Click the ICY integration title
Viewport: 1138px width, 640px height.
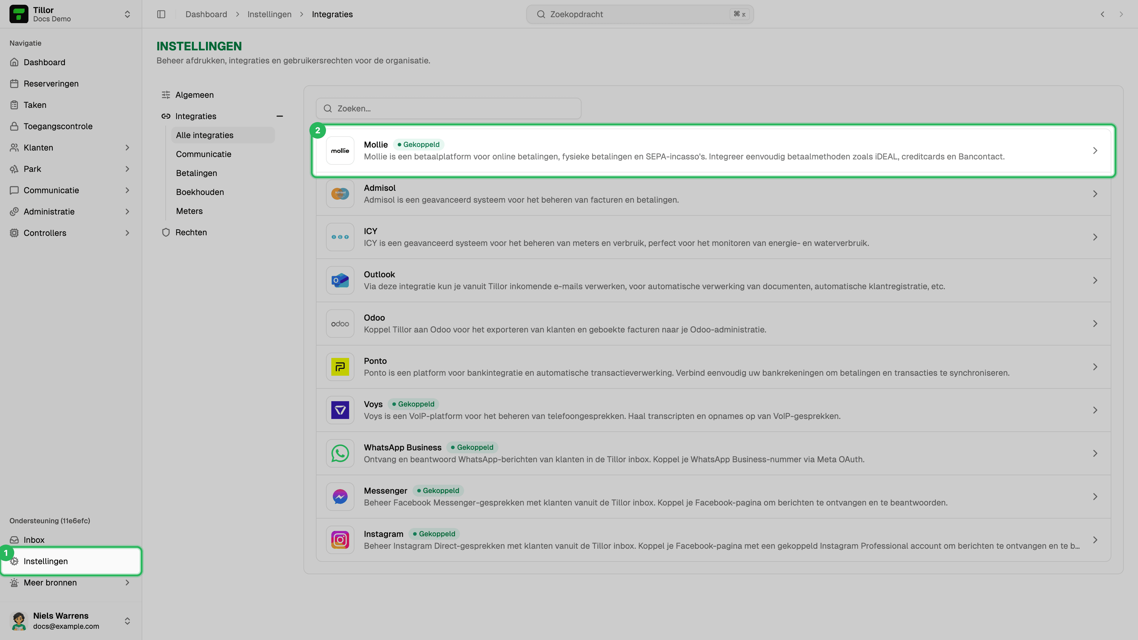click(370, 231)
